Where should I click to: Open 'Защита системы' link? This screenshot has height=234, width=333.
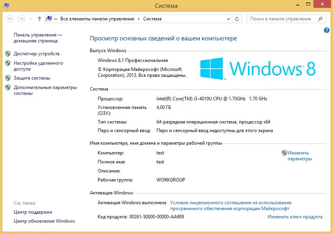pyautogui.click(x=32, y=78)
